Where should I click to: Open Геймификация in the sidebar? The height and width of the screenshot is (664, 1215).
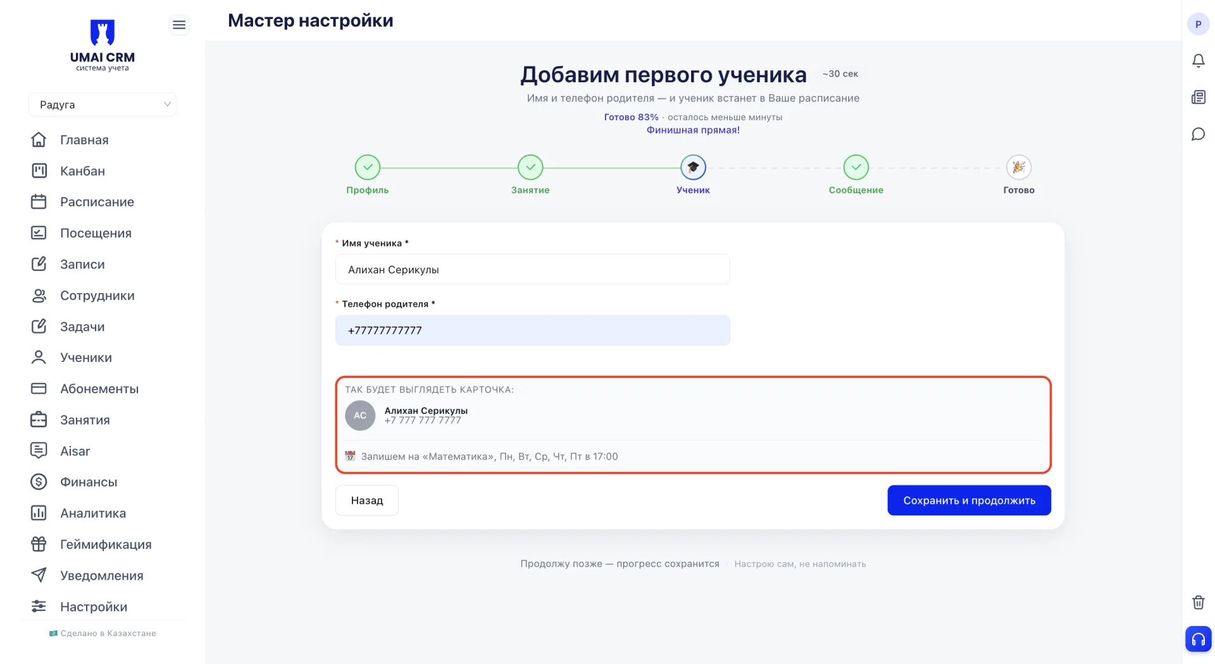tap(106, 544)
